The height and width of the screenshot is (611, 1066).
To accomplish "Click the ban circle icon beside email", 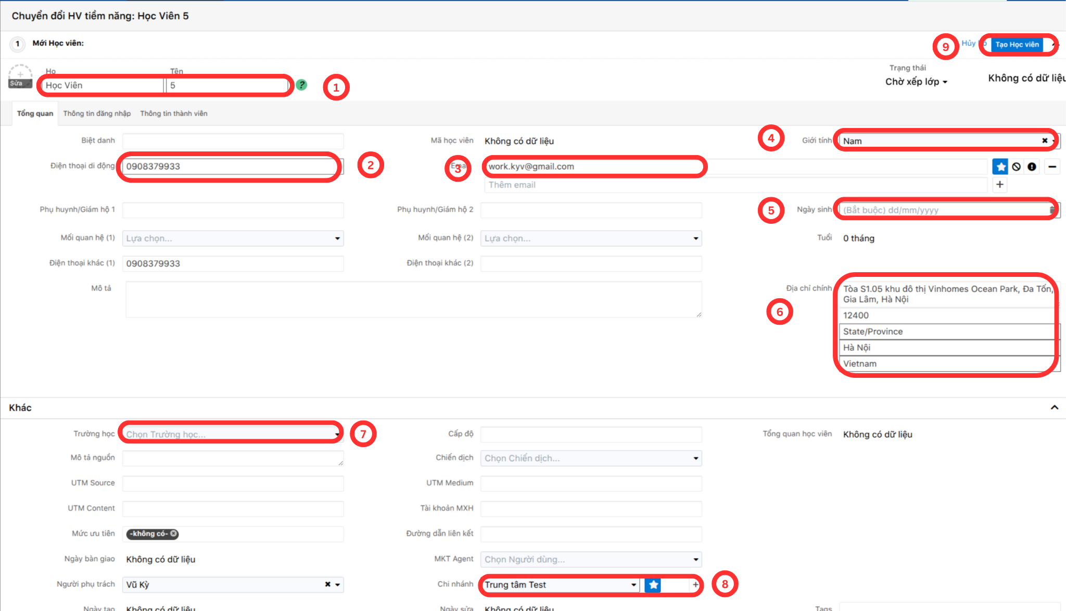I will click(x=1016, y=167).
